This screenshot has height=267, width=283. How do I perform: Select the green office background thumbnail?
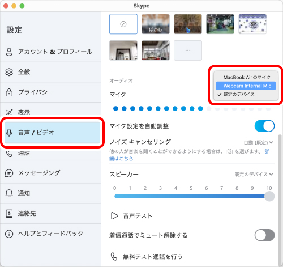click(220, 24)
